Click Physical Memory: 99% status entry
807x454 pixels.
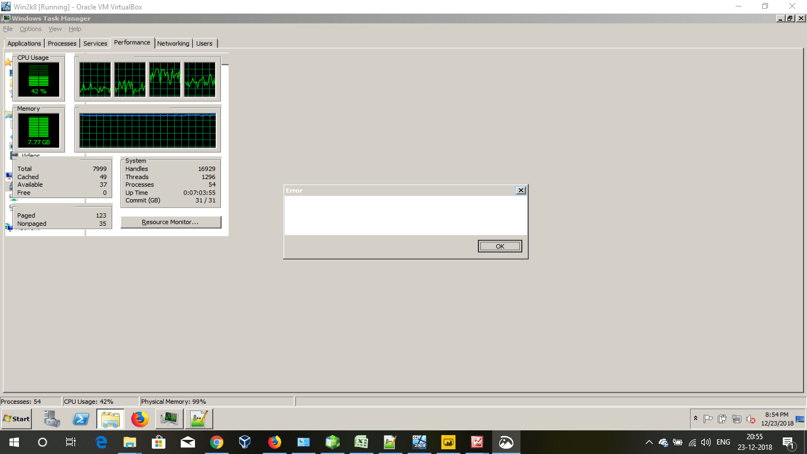[x=216, y=401]
